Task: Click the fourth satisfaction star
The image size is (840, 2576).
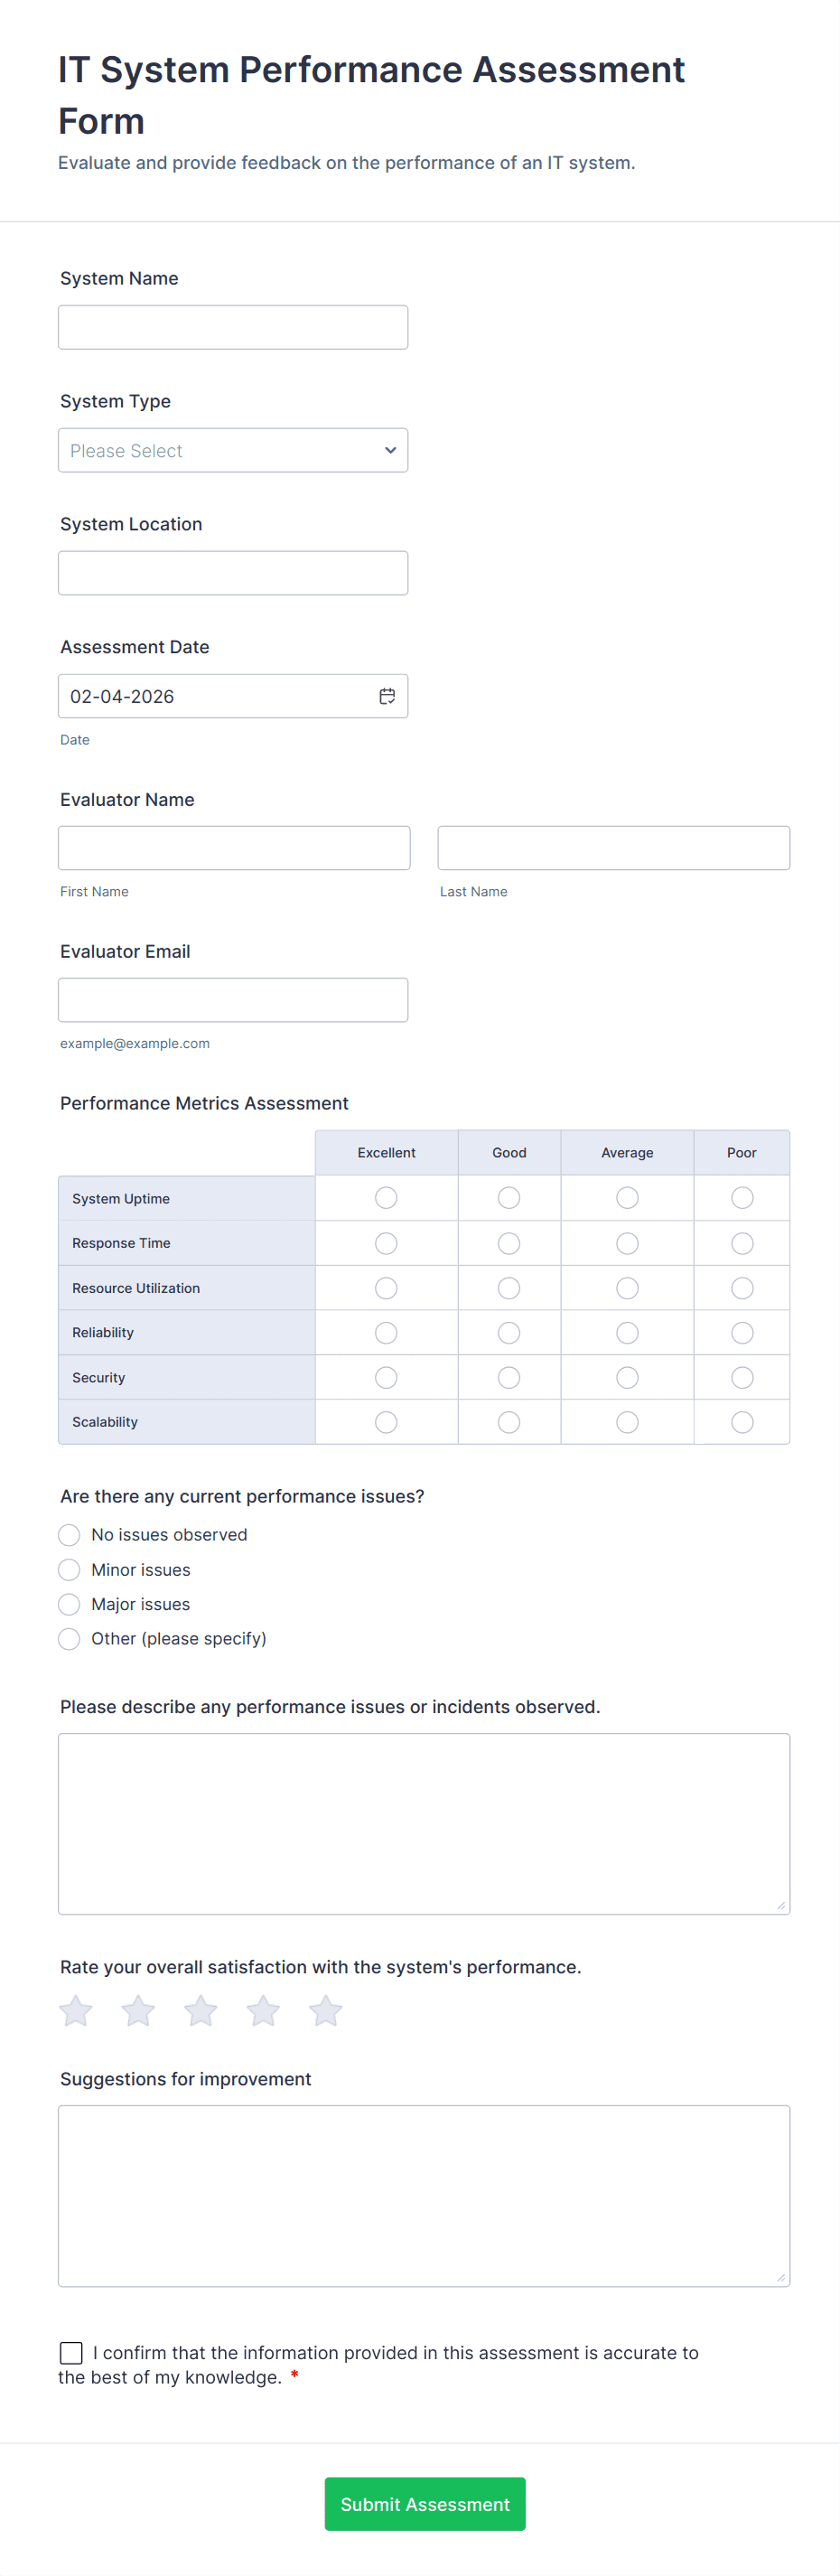Action: (x=263, y=2010)
